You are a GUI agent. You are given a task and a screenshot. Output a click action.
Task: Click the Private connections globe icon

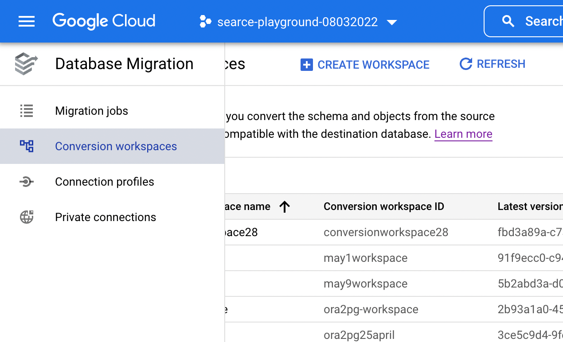[26, 217]
